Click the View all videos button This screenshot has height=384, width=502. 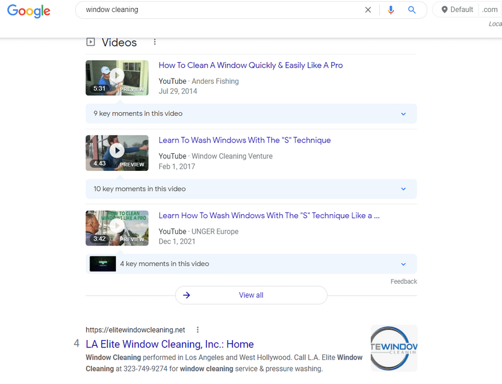251,295
